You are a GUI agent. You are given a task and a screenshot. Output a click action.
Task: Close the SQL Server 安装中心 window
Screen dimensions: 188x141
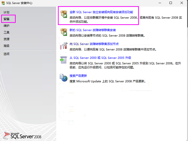coord(182,3)
